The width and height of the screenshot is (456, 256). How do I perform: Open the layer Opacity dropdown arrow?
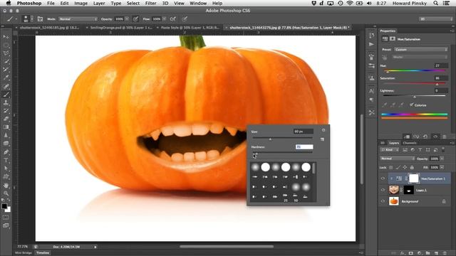tap(442, 159)
